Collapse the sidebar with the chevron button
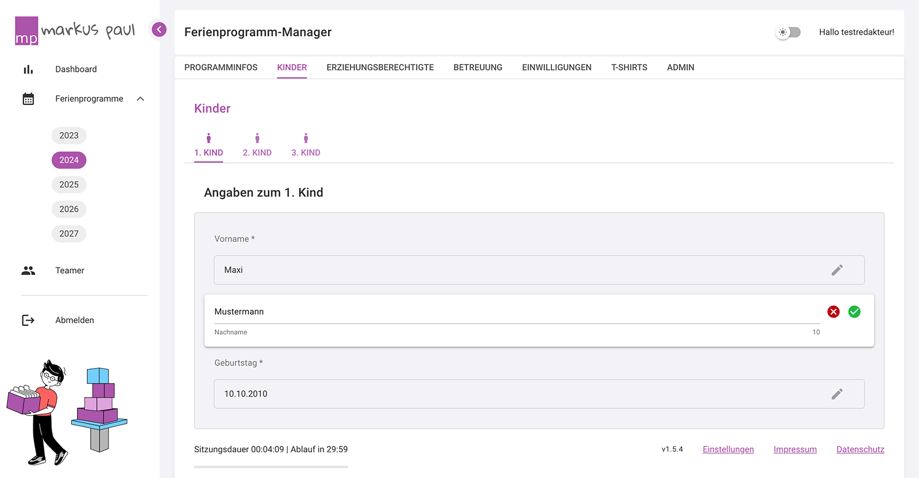This screenshot has width=919, height=478. point(159,29)
